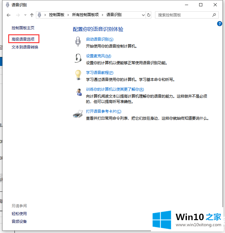The height and width of the screenshot is (233, 225).
Task: Click the search magnifier icon
Action: 214,15
